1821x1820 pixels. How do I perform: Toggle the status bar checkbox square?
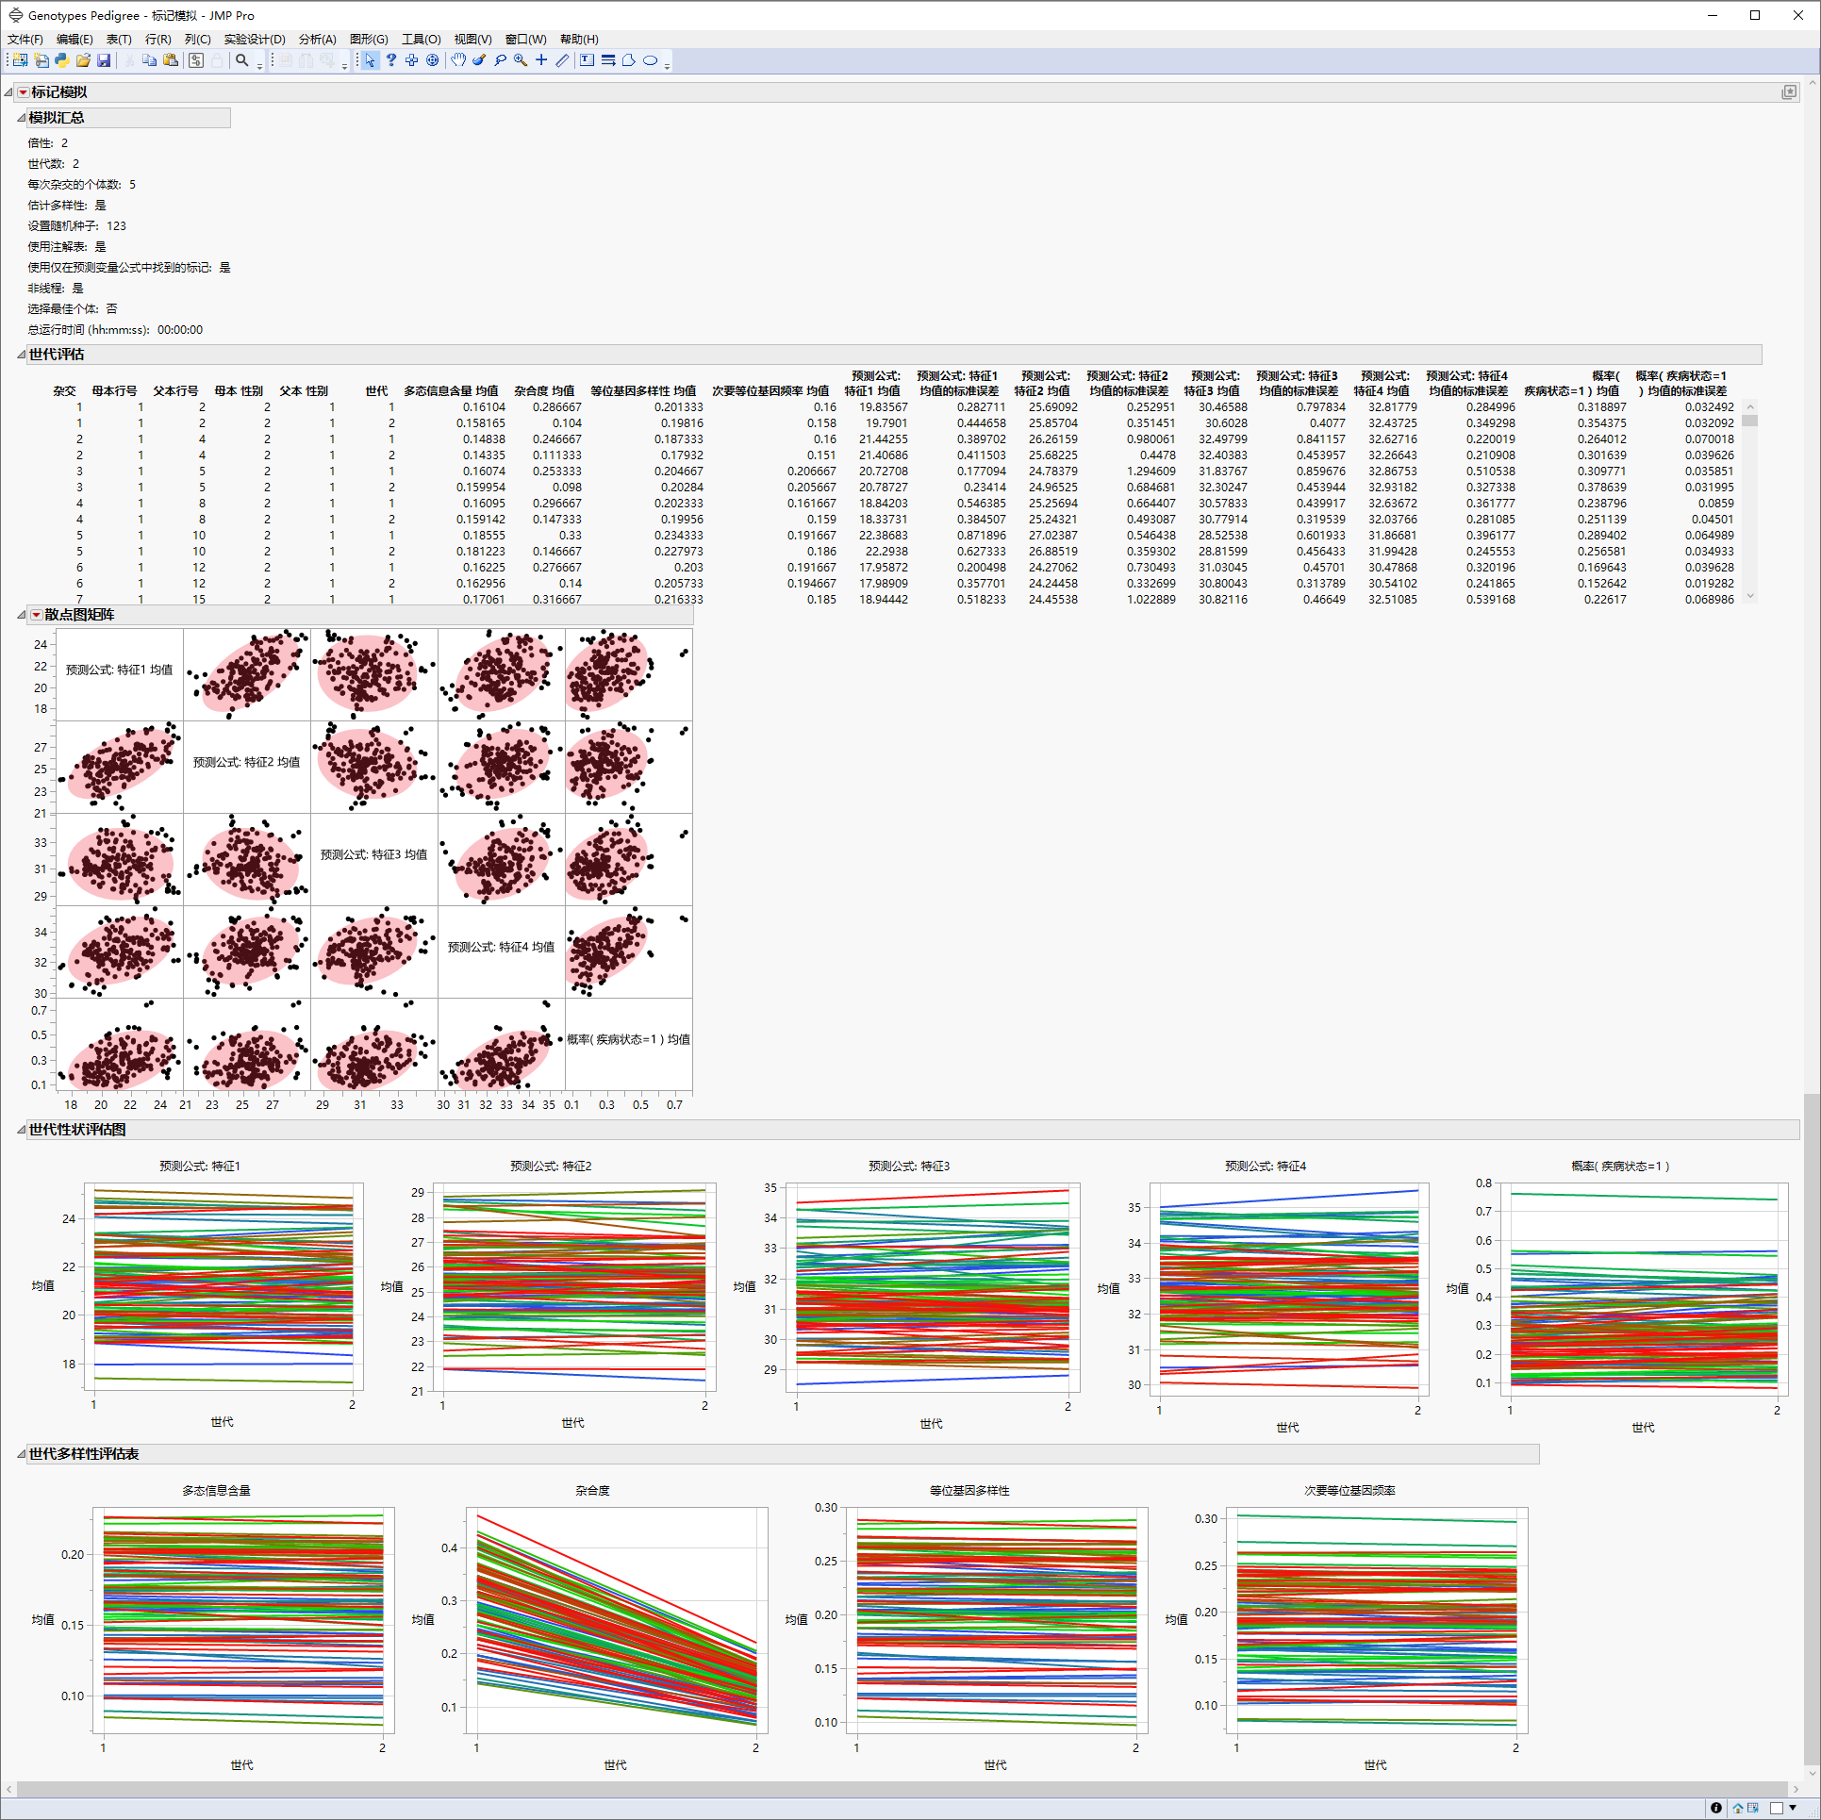coord(1777,1808)
